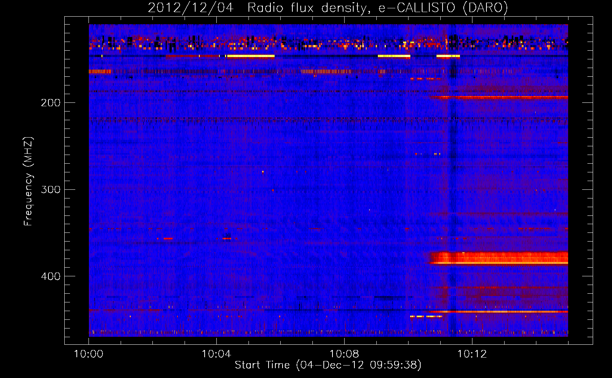This screenshot has height=378, width=612.
Task: Select the 'Frequency (MHZ)' y-axis label
Action: coord(28,181)
